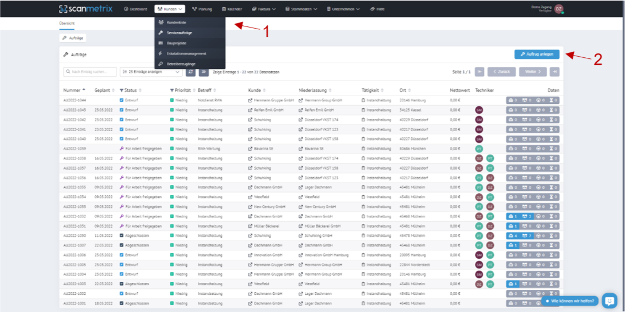Viewport: 625px width, 312px height.
Task: Sort by the Tätigkeit column
Action: [373, 90]
